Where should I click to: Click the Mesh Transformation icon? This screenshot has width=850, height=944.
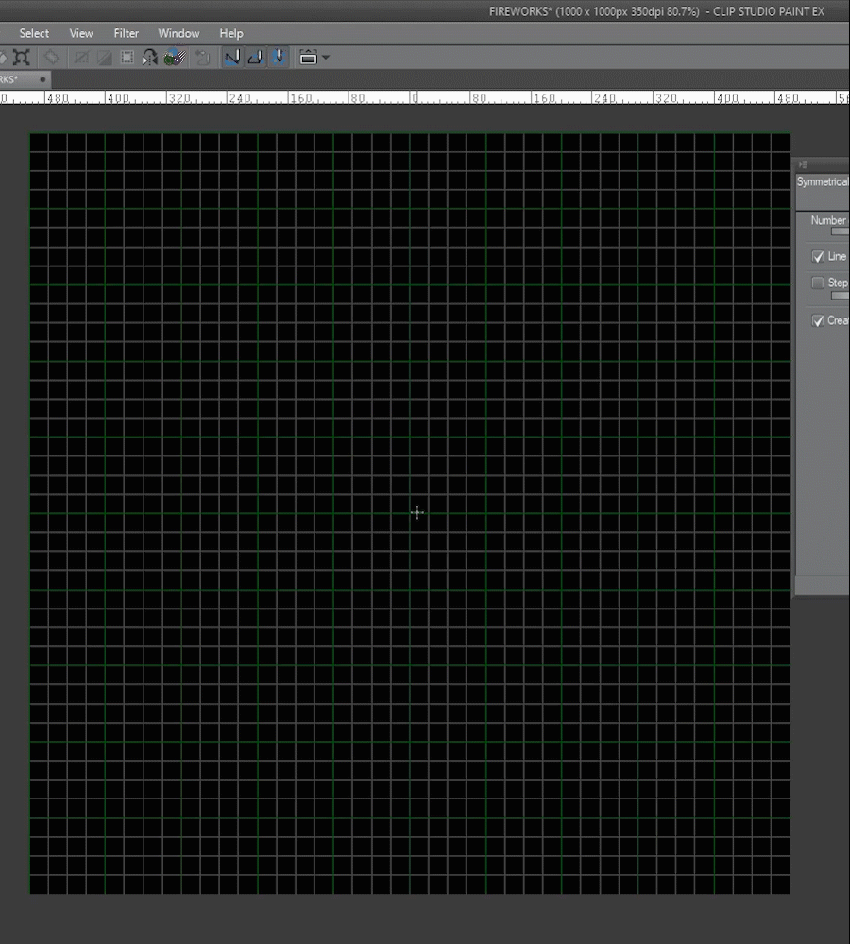point(52,58)
